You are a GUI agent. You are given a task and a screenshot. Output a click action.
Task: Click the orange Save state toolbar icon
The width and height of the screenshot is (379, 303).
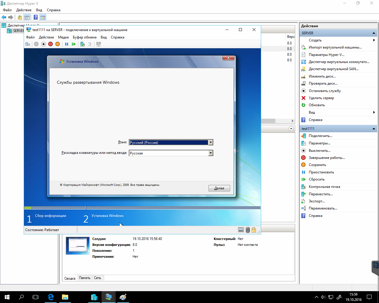57,44
